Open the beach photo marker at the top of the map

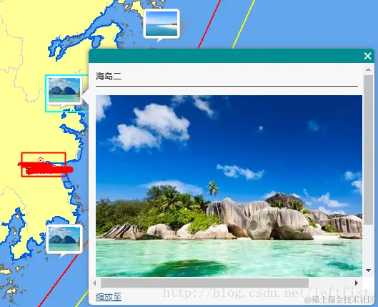pyautogui.click(x=161, y=24)
